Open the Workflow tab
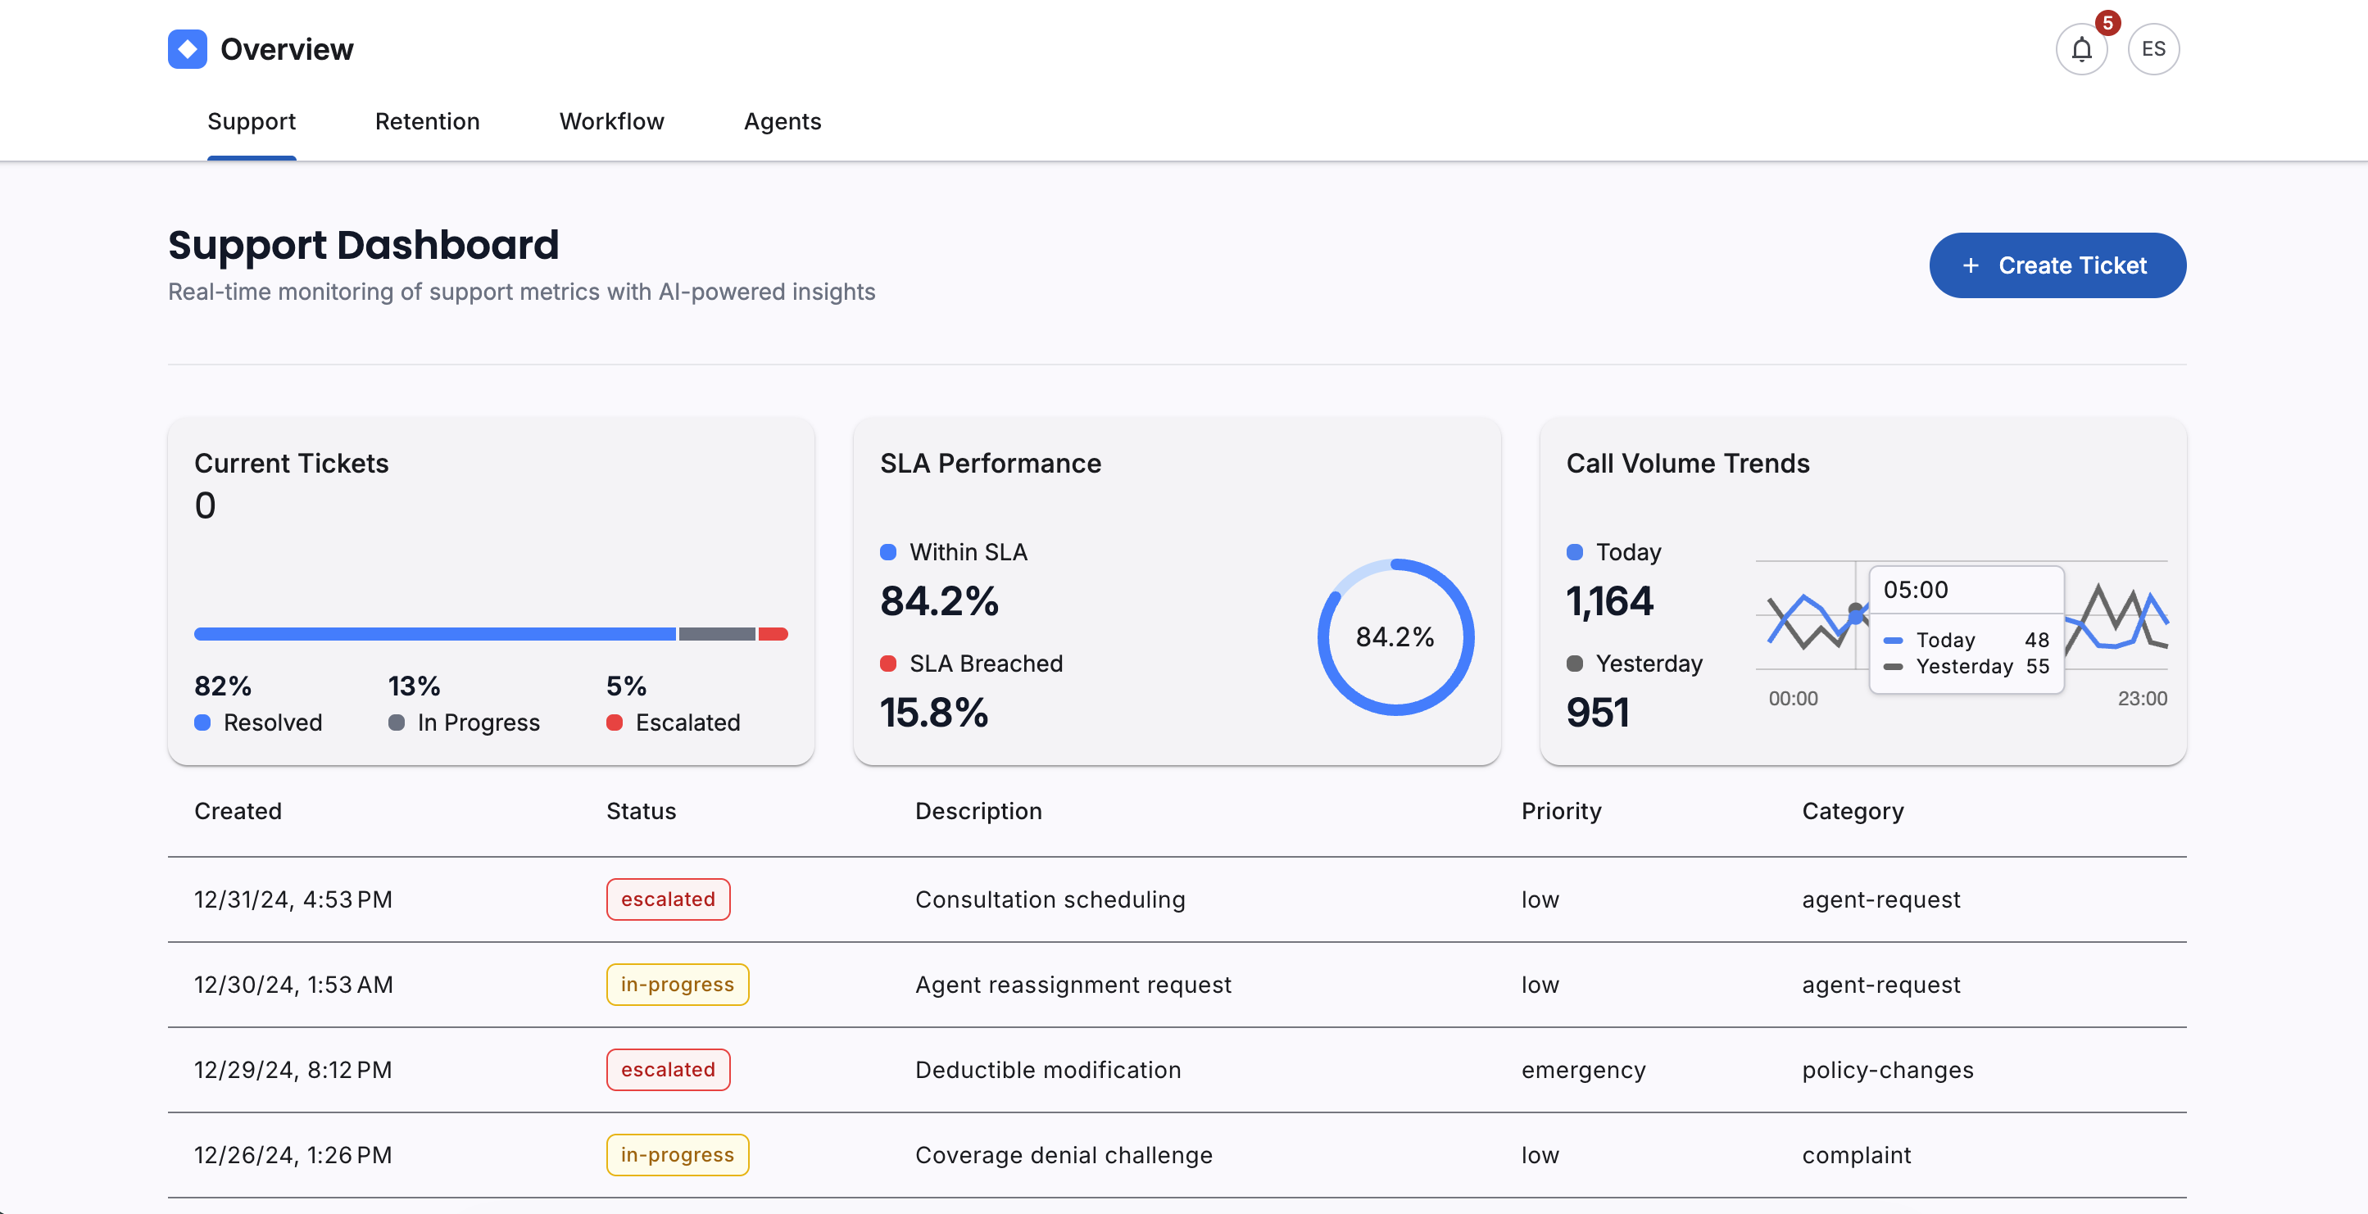Screen dimensions: 2368x1214 click(610, 120)
